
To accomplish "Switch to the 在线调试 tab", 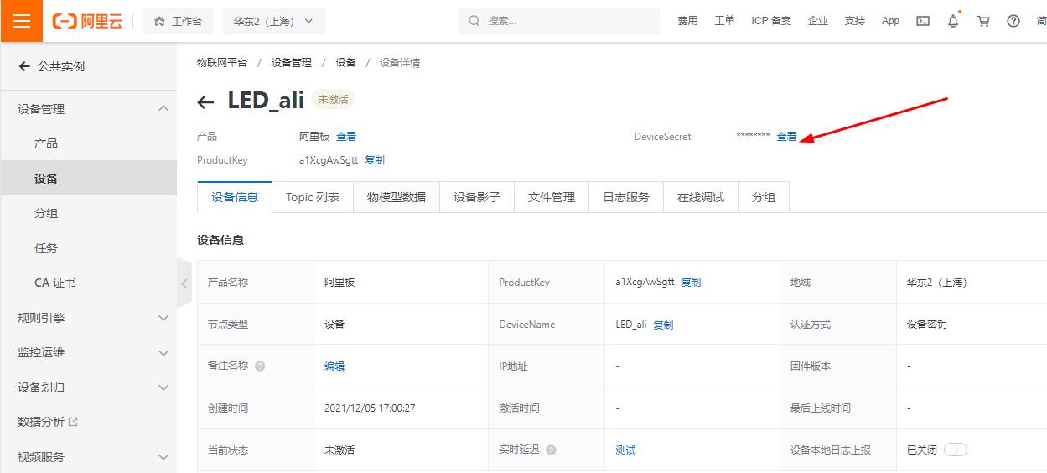I will [701, 197].
